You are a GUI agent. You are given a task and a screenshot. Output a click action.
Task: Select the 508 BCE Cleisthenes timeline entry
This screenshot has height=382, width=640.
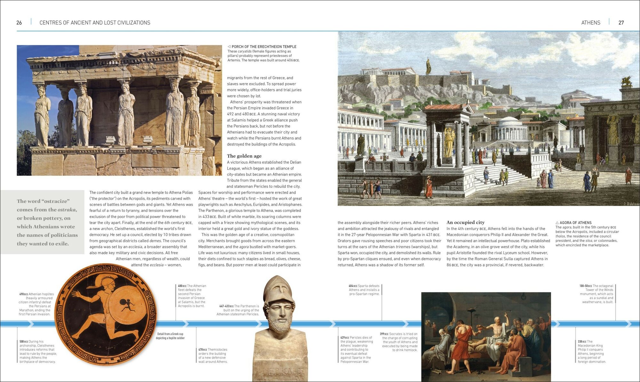click(38, 352)
